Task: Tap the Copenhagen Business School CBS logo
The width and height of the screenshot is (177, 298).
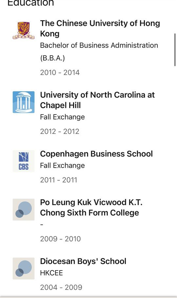Action: point(24,161)
